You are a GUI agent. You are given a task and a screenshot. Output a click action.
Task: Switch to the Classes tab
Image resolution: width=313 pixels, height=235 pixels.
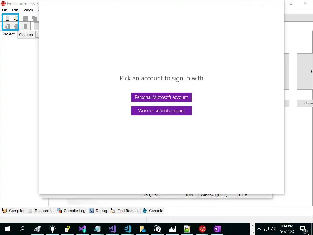coord(26,35)
